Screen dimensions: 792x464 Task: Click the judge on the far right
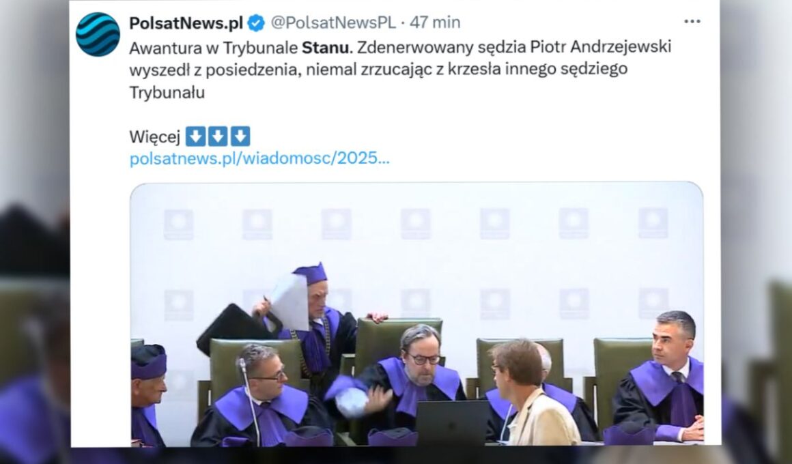point(663,377)
